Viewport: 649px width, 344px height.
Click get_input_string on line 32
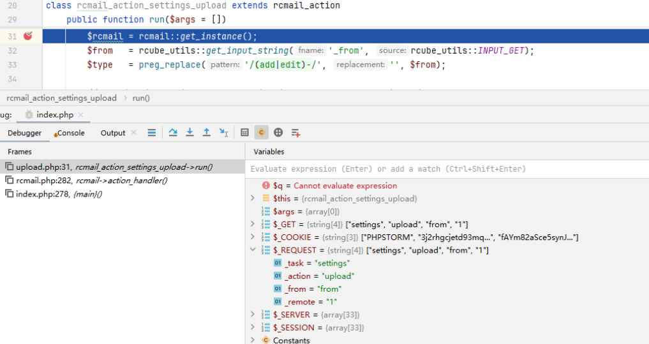(247, 50)
